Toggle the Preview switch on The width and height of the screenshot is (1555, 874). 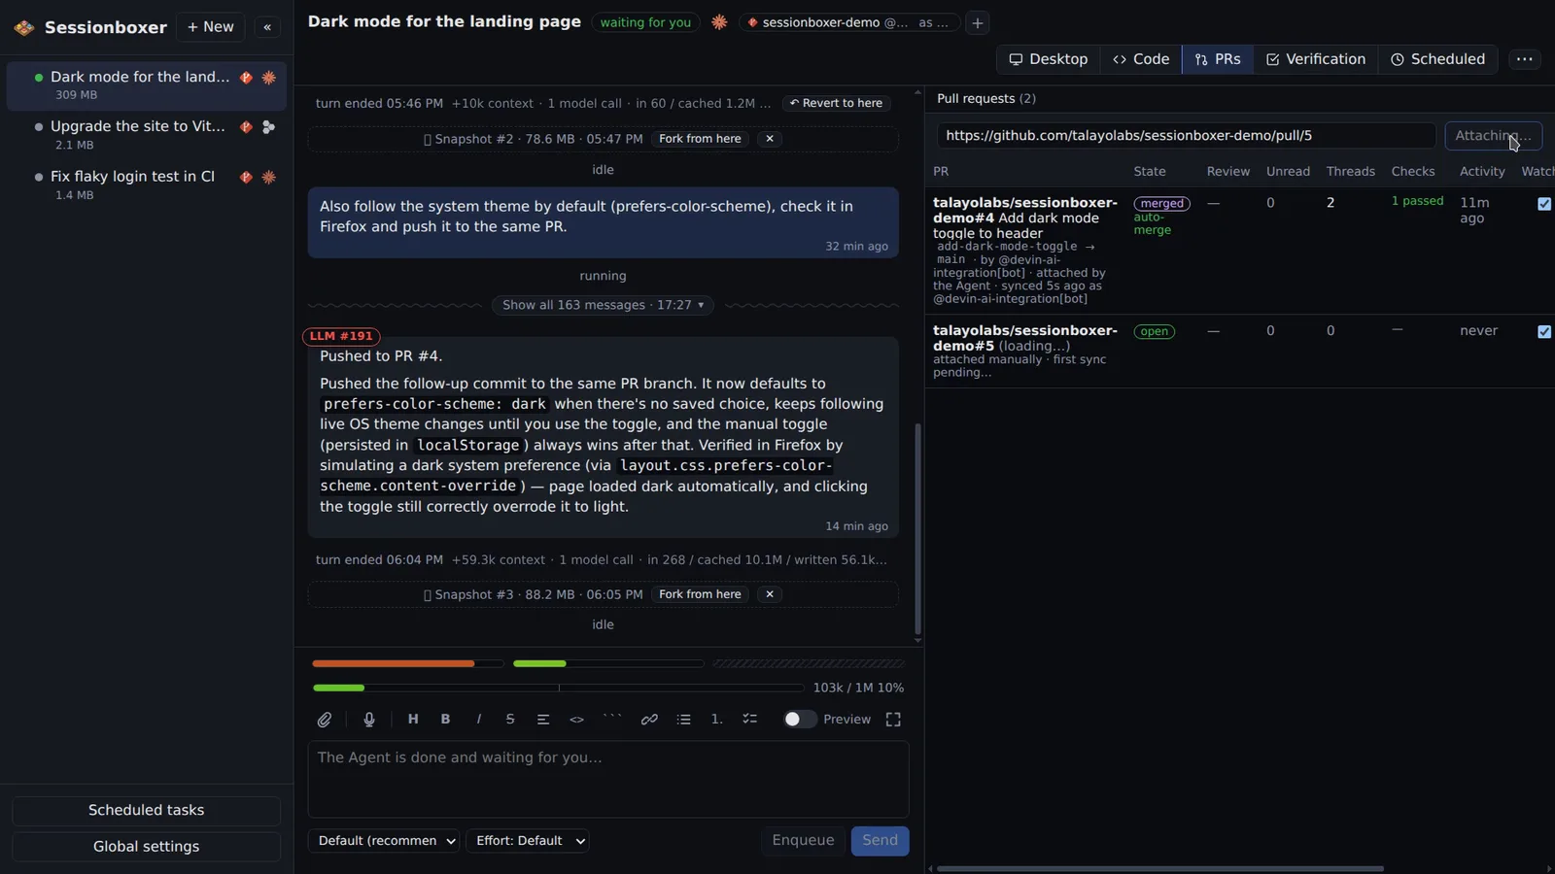(800, 720)
